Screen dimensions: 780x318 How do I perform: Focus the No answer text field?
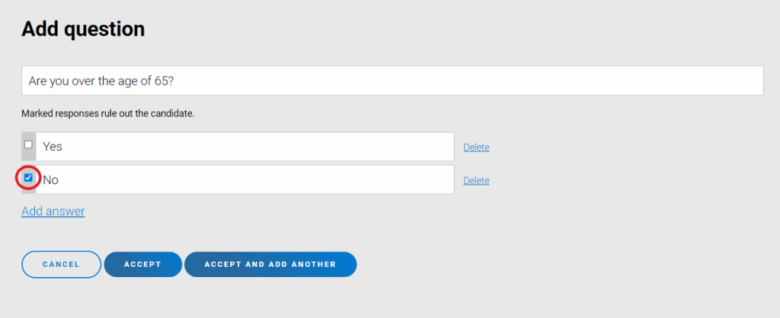point(245,180)
